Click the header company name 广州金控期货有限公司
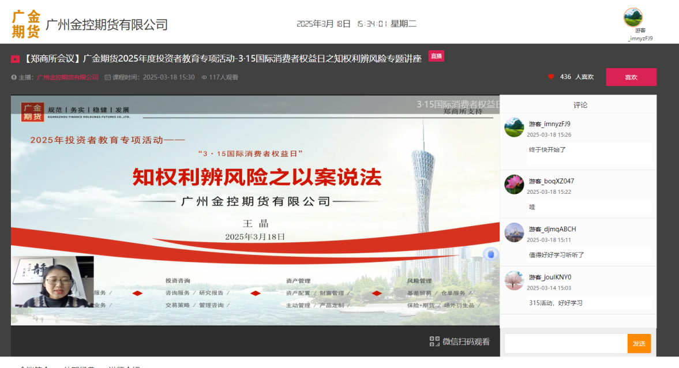The width and height of the screenshot is (679, 368). tap(107, 25)
